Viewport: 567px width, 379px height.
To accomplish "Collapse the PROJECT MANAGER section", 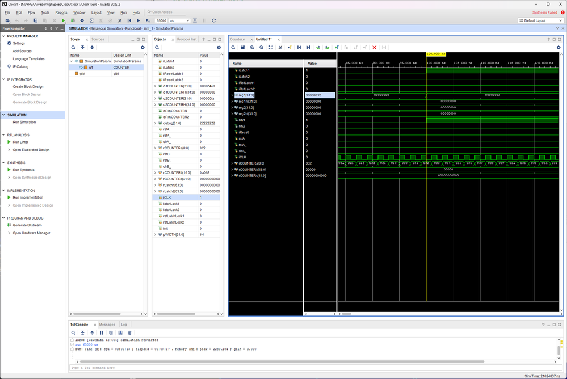I will pos(3,36).
